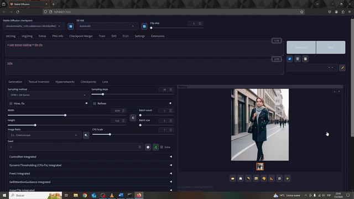Screen dimensions: 354x199
Task: Open File Explorer from the taskbar
Action: (x=76, y=195)
